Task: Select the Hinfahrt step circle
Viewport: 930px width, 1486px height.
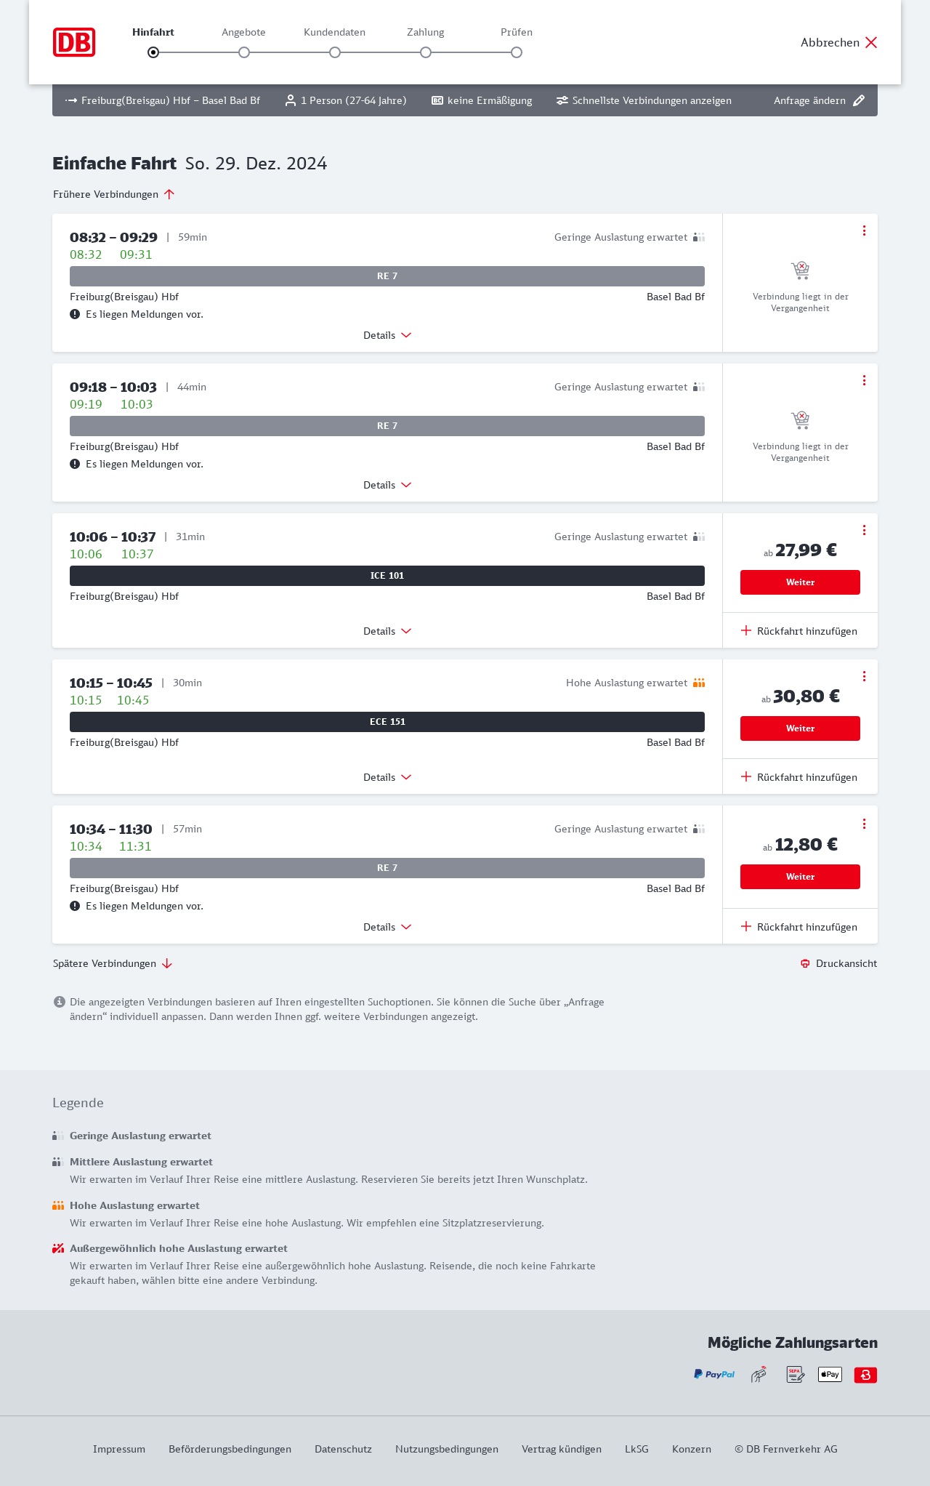Action: pos(153,52)
